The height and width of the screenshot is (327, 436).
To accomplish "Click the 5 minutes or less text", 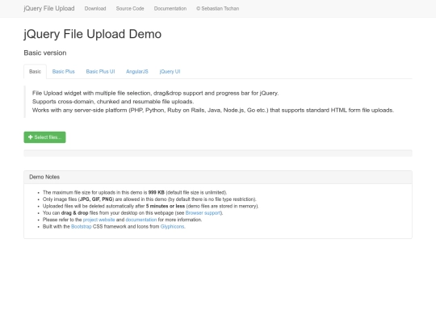I will pyautogui.click(x=166, y=206).
